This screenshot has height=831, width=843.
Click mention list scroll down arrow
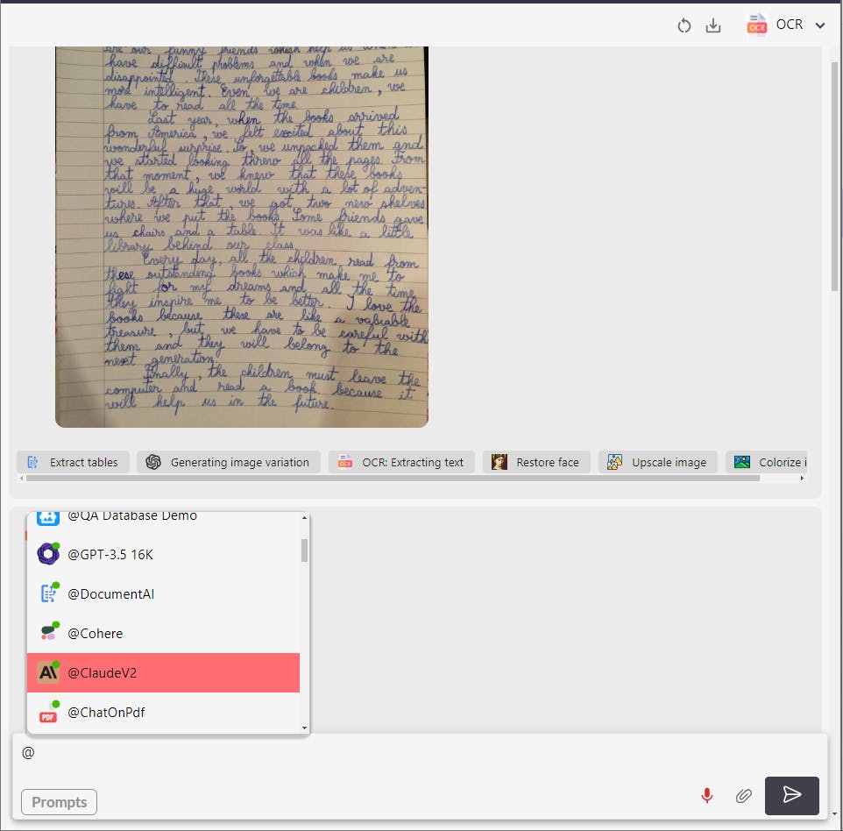pyautogui.click(x=304, y=728)
